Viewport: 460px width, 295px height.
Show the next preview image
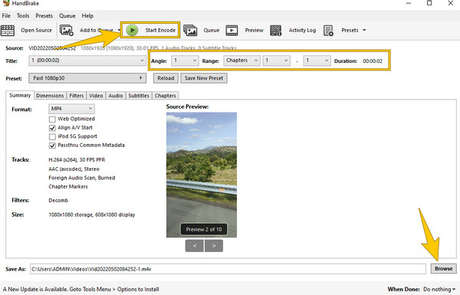click(x=214, y=246)
